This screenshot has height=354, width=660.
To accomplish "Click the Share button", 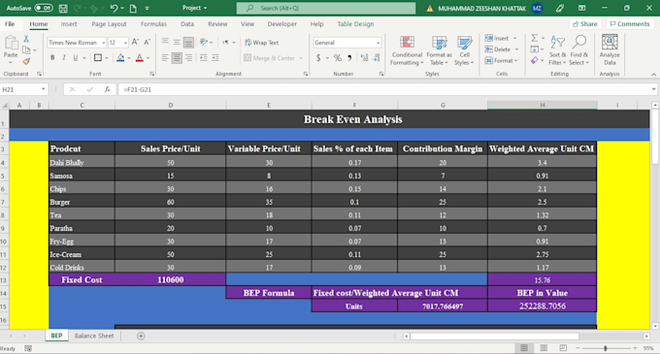I will (x=585, y=24).
